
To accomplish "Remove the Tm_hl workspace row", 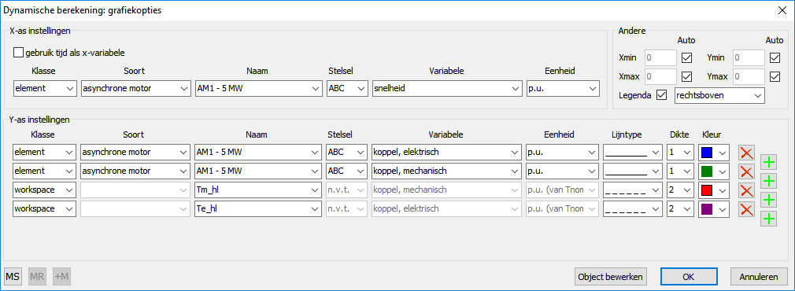I will click(x=746, y=190).
